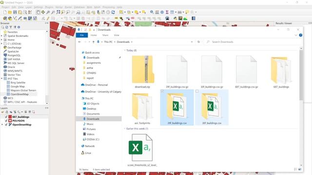Select the 687_buildings folder in Explorer
The width and height of the screenshot is (312, 175).
[281, 72]
